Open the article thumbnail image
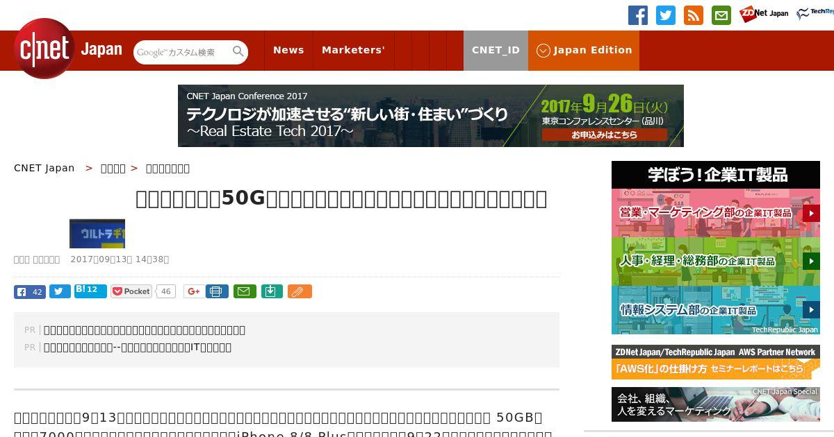Viewport: 834px width, 437px height. [97, 234]
